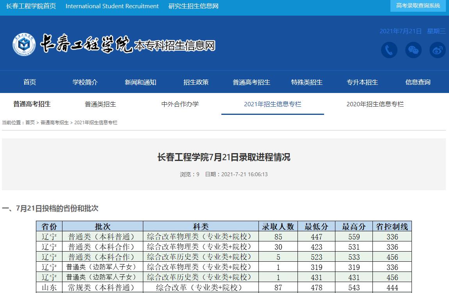Click the article title 长春工程学院7月21日录取进程情况

tap(224, 157)
